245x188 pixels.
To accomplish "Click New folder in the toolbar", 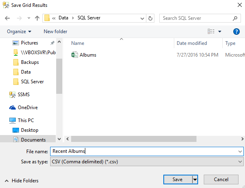I will point(55,32).
